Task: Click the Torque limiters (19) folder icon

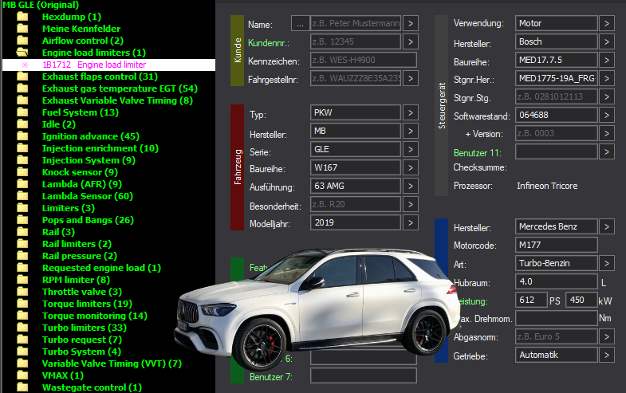Action: point(23,304)
